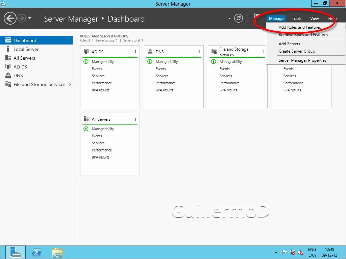The width and height of the screenshot is (346, 259).
Task: Select Dashboard in the sidebar
Action: point(36,40)
